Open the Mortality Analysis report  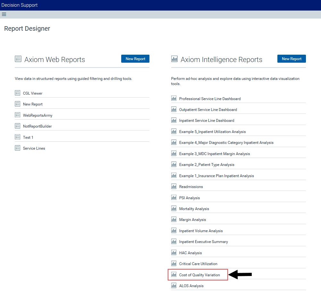(194, 209)
